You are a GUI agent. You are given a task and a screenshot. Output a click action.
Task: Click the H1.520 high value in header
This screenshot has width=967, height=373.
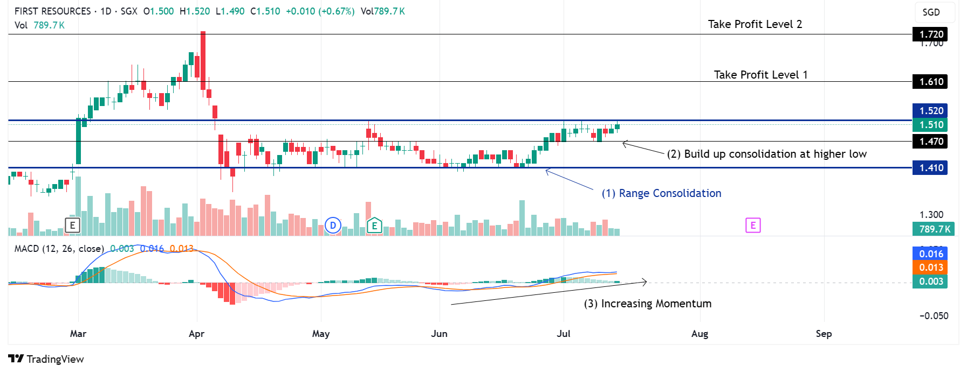click(195, 11)
